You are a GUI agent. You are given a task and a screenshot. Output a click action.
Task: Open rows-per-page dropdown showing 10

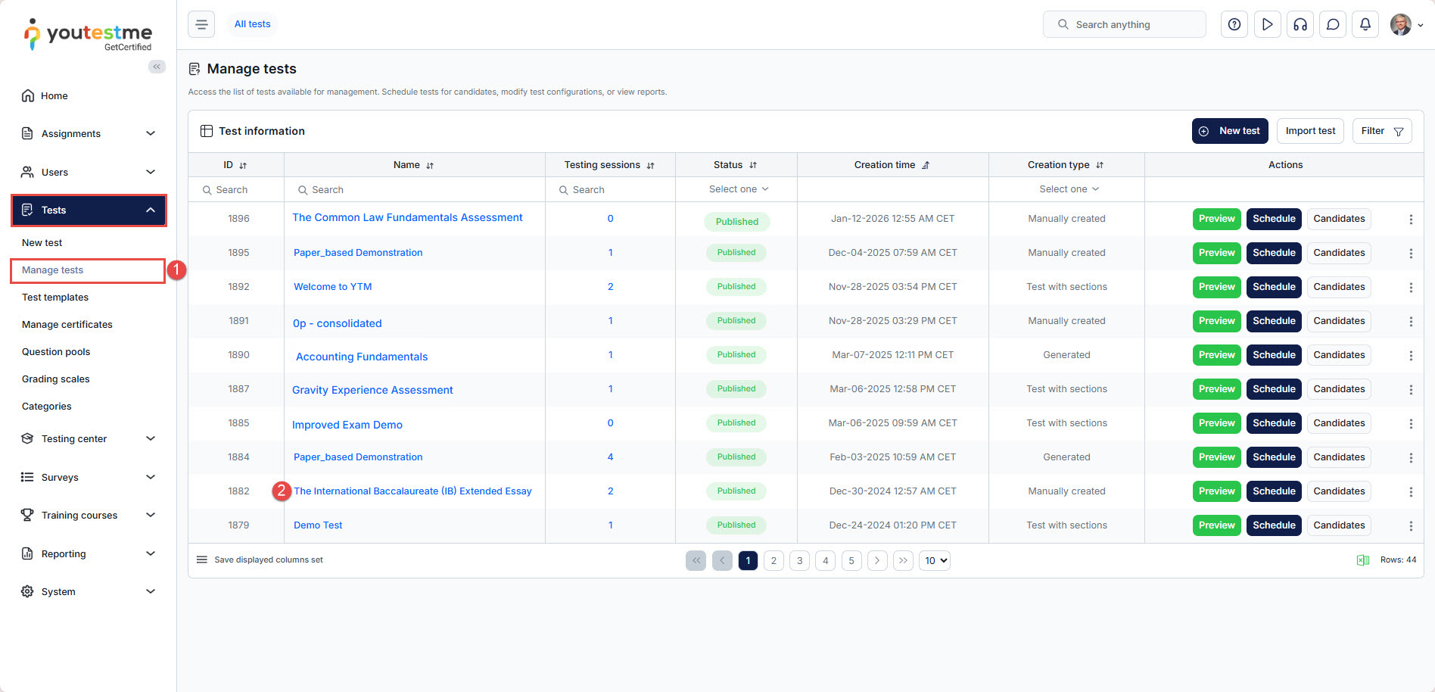point(935,560)
